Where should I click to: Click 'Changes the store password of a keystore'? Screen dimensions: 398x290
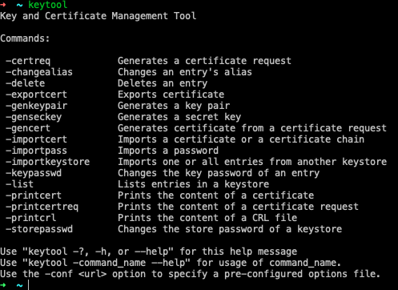tap(230, 229)
